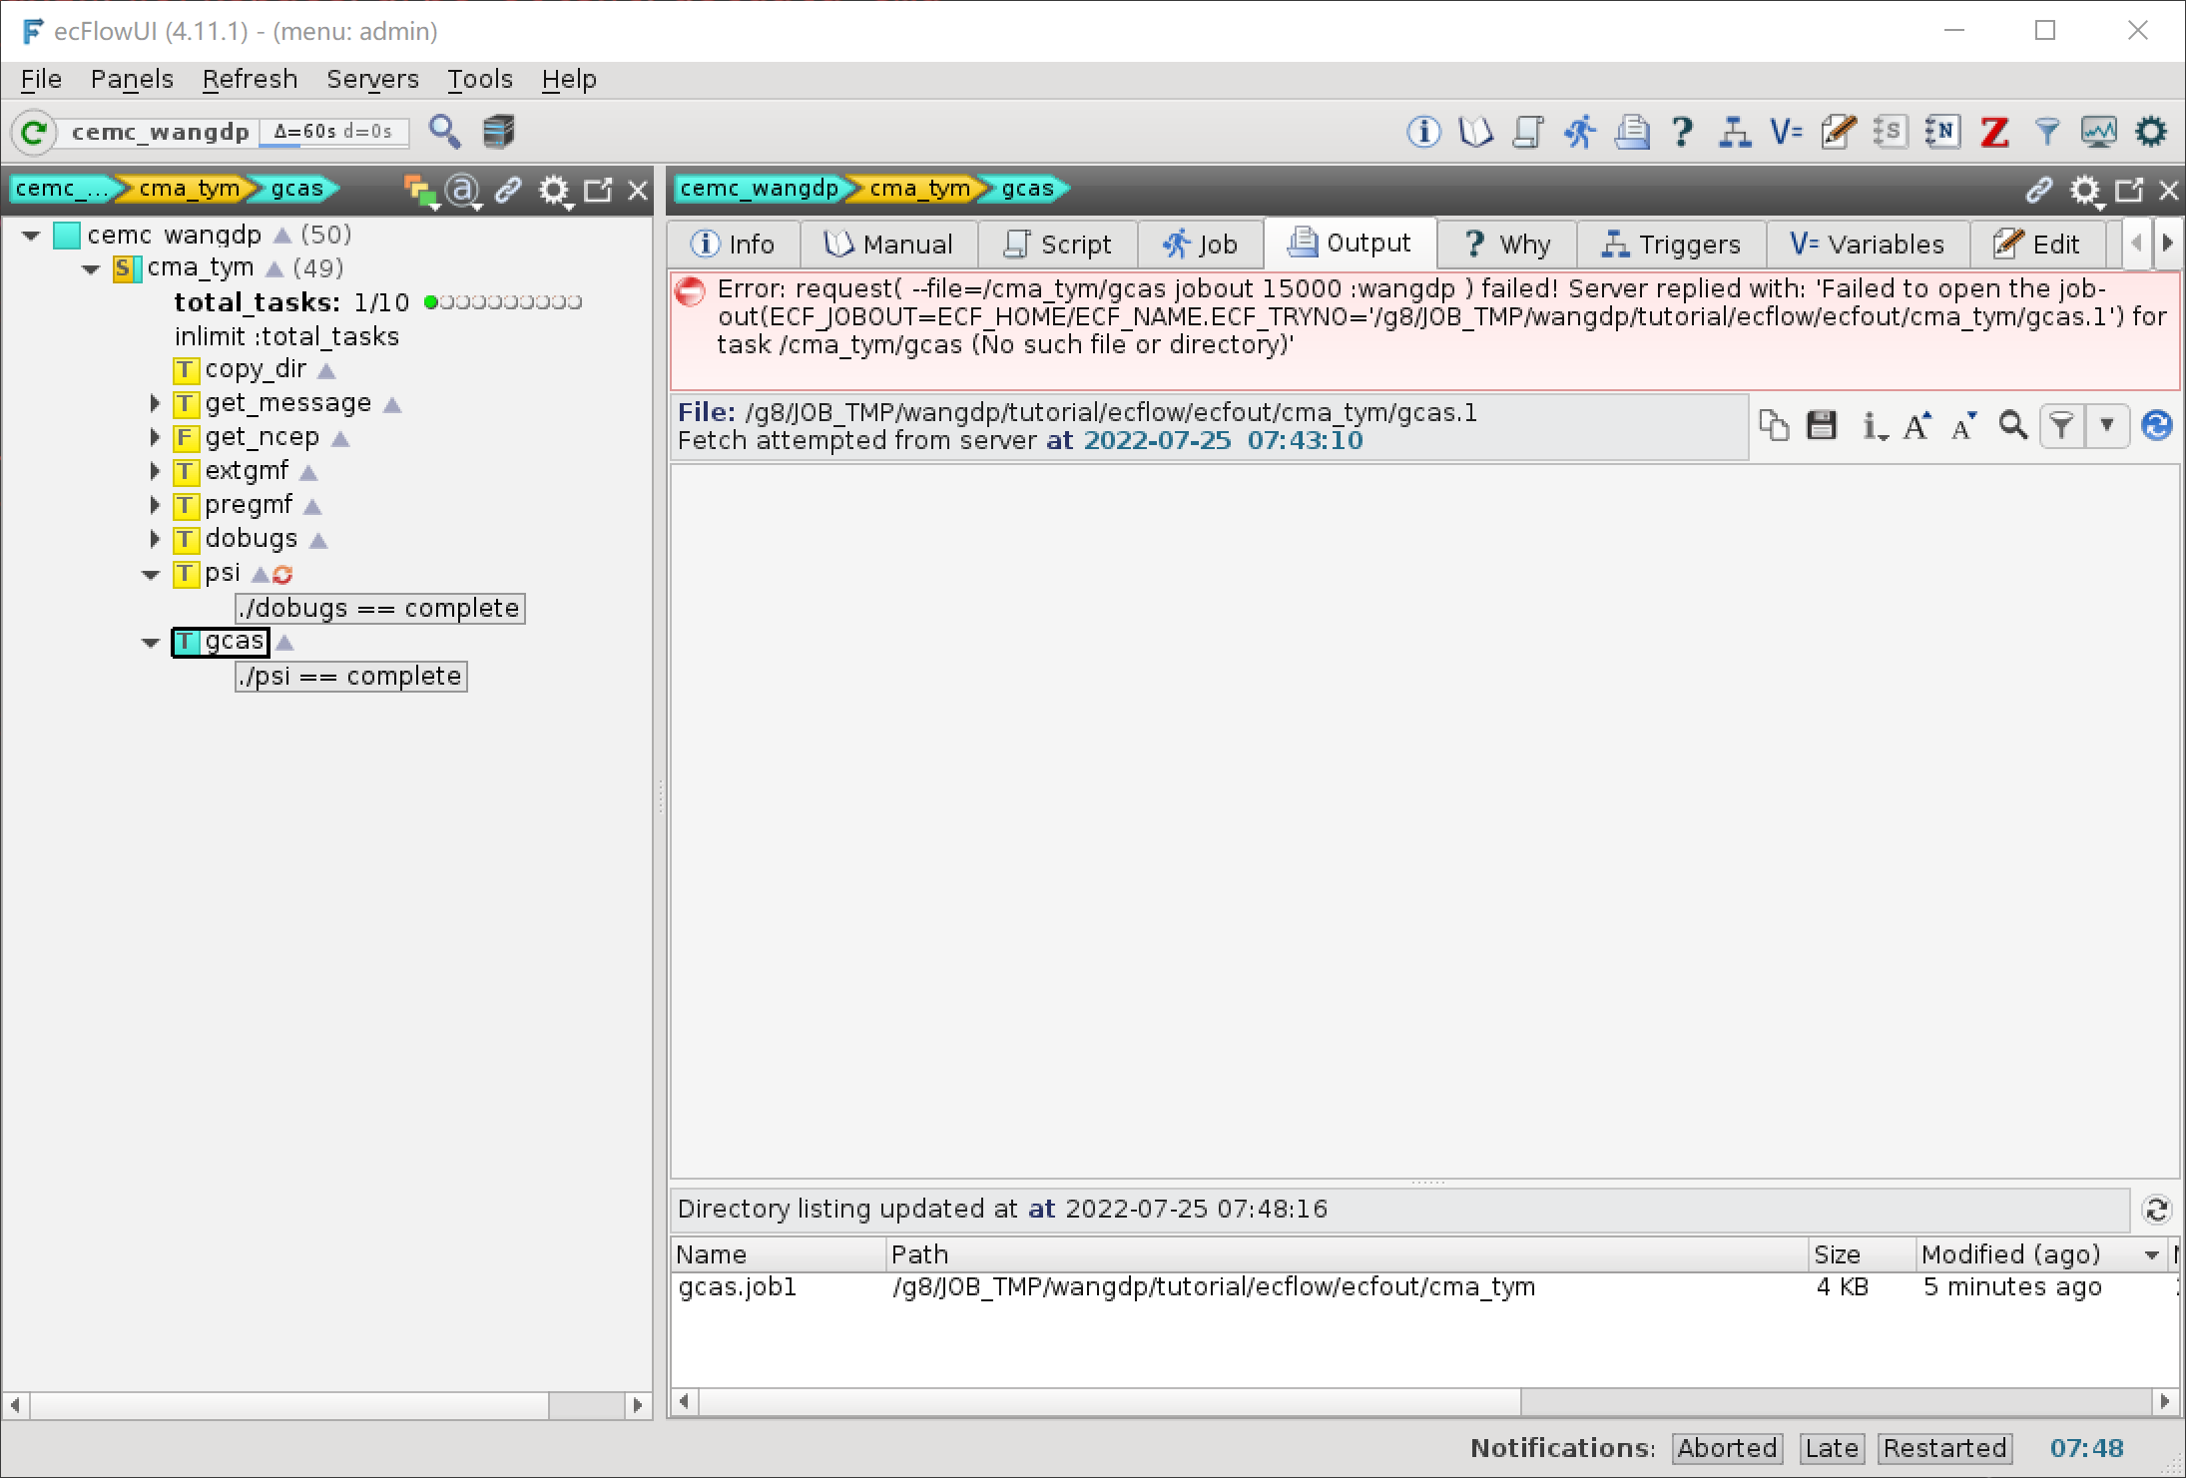Expand the dobugs task
The height and width of the screenshot is (1478, 2186).
(155, 539)
